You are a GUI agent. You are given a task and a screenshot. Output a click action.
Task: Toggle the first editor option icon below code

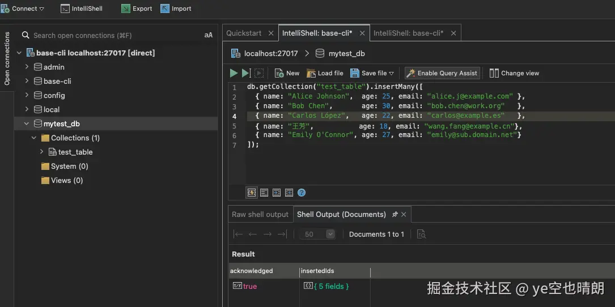point(252,193)
